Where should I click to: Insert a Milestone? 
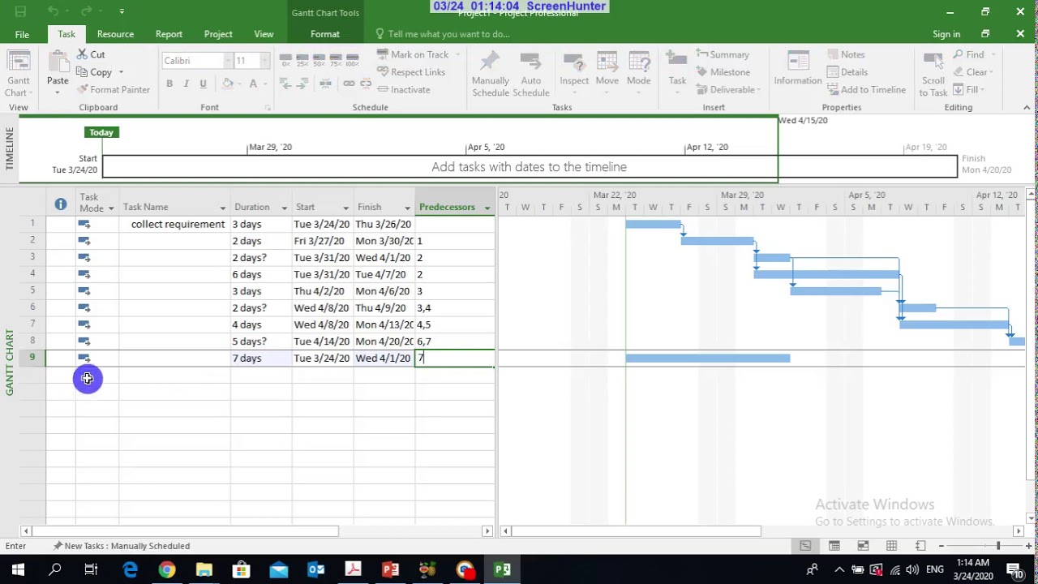click(x=723, y=72)
